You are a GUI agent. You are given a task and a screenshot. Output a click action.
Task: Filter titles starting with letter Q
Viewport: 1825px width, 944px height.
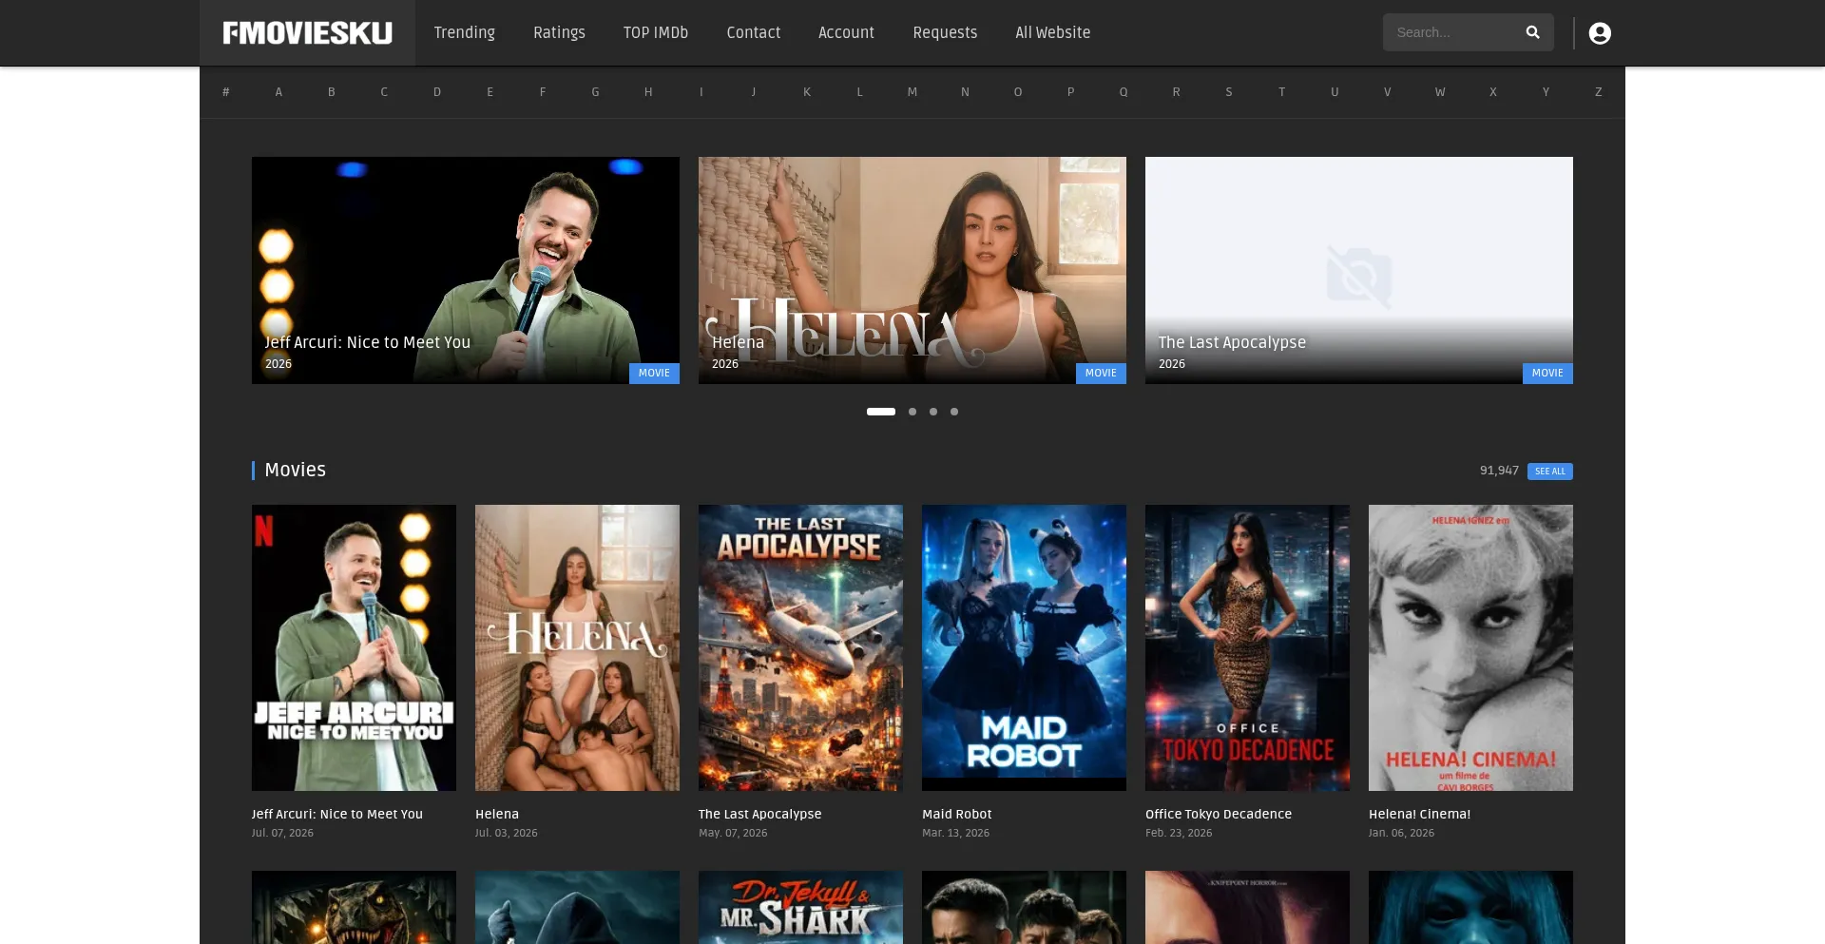pos(1124,92)
